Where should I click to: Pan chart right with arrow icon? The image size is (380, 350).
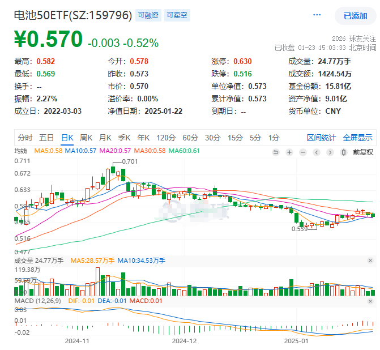(x=330, y=152)
